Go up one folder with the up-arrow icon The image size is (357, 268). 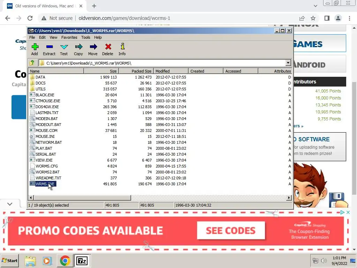(x=32, y=63)
